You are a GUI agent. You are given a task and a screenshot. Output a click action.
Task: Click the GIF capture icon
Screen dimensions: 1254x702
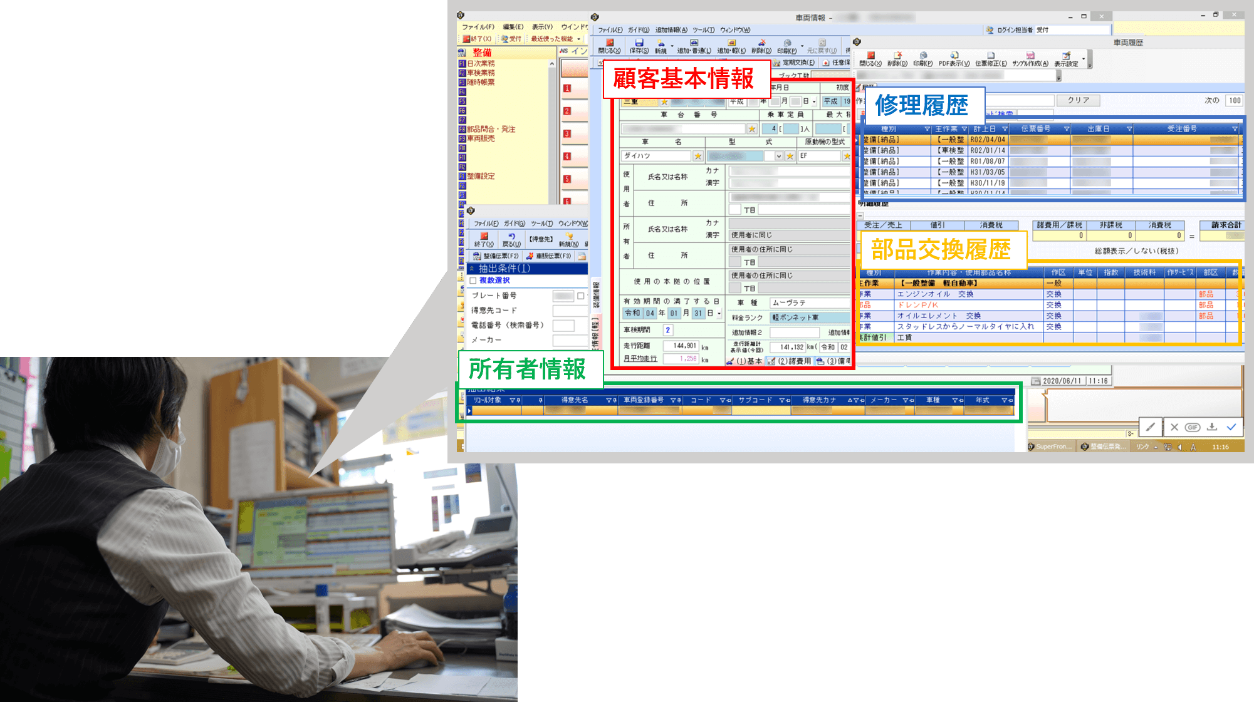coord(1193,427)
